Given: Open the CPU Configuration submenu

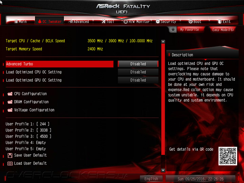Looking at the screenshot, I should point(30,94).
